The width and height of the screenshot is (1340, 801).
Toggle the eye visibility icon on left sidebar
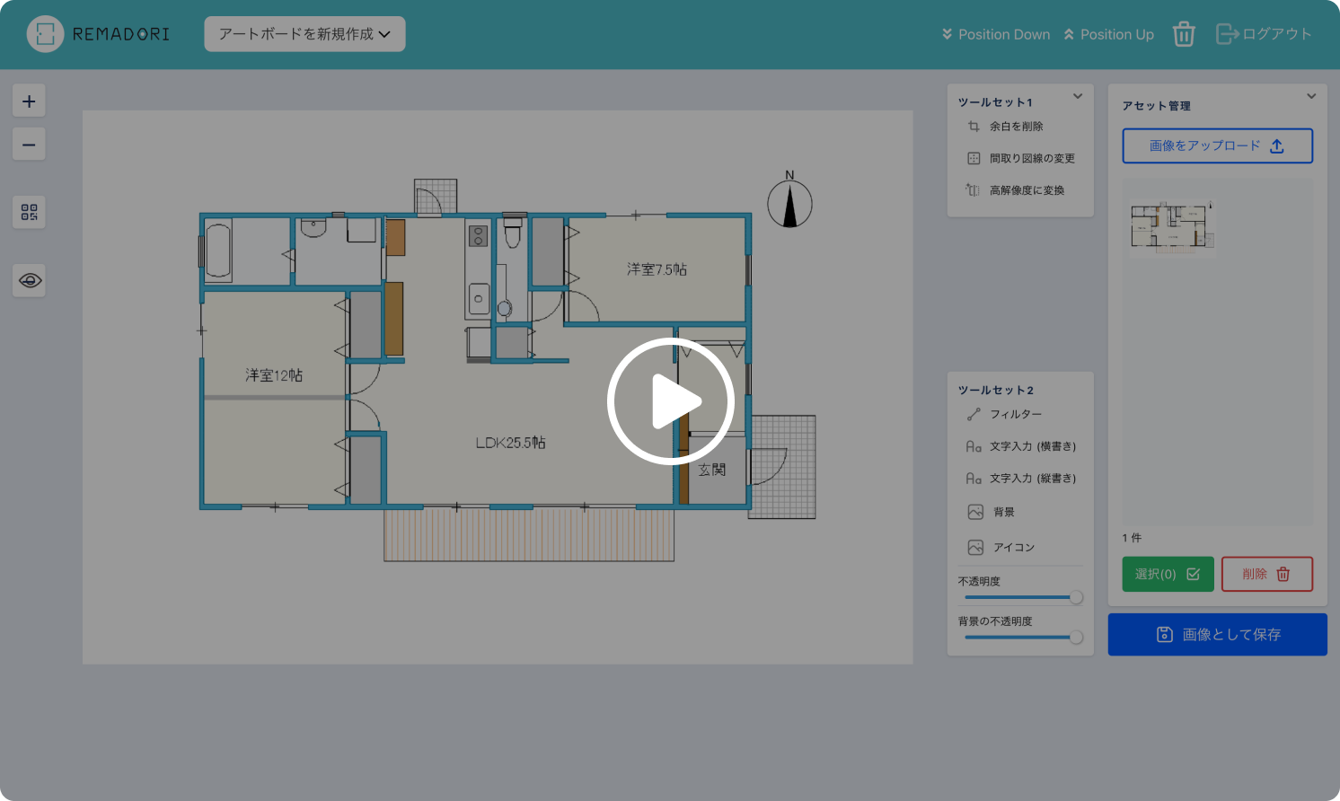[29, 280]
